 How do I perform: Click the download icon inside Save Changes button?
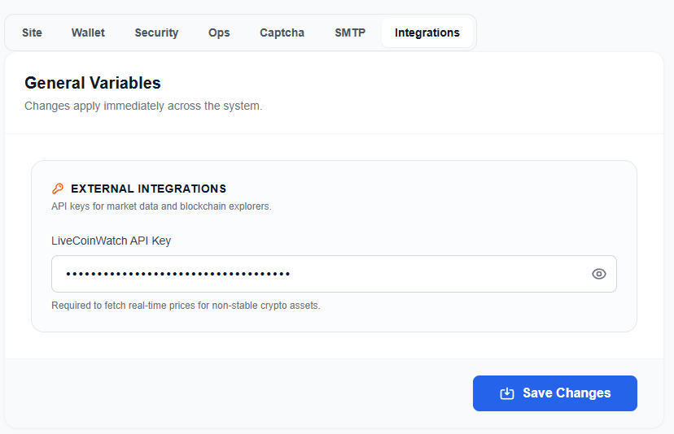(x=506, y=393)
